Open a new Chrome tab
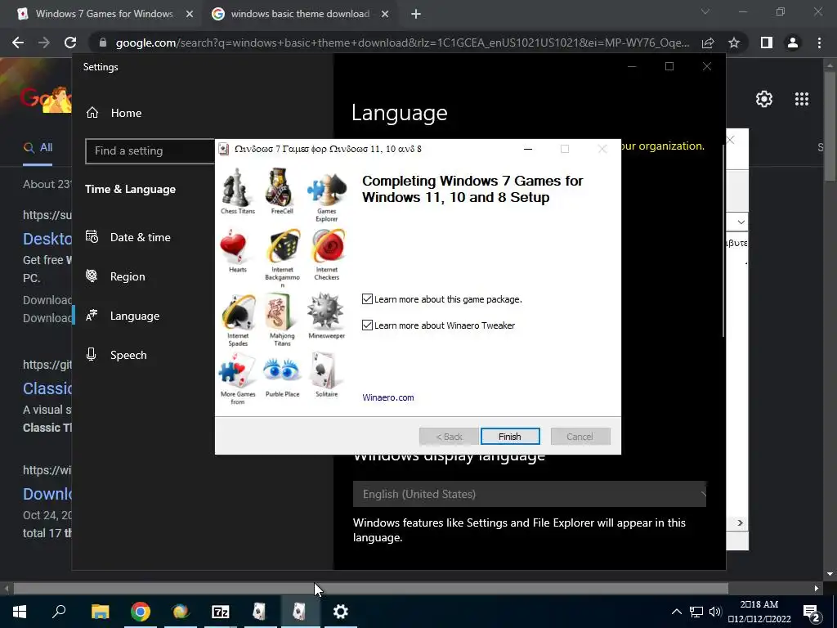Viewport: 837px width, 628px height. click(416, 14)
